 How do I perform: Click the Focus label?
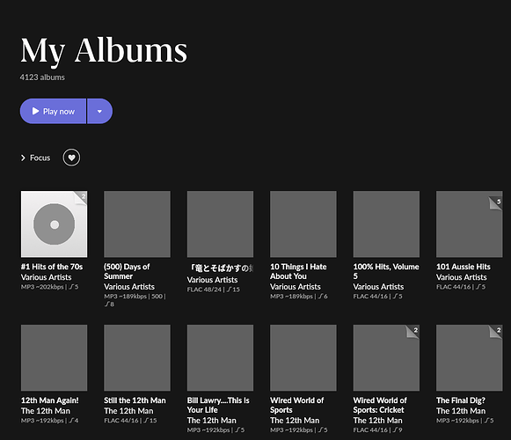coord(40,158)
